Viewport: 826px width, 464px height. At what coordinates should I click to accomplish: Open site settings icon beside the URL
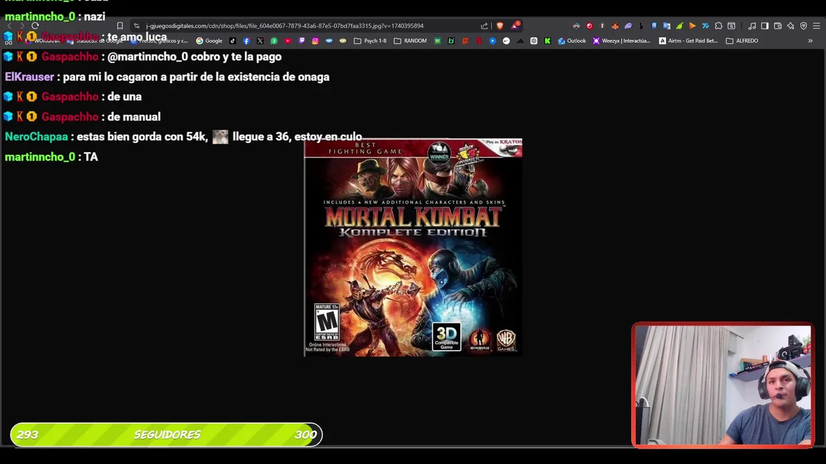click(136, 26)
